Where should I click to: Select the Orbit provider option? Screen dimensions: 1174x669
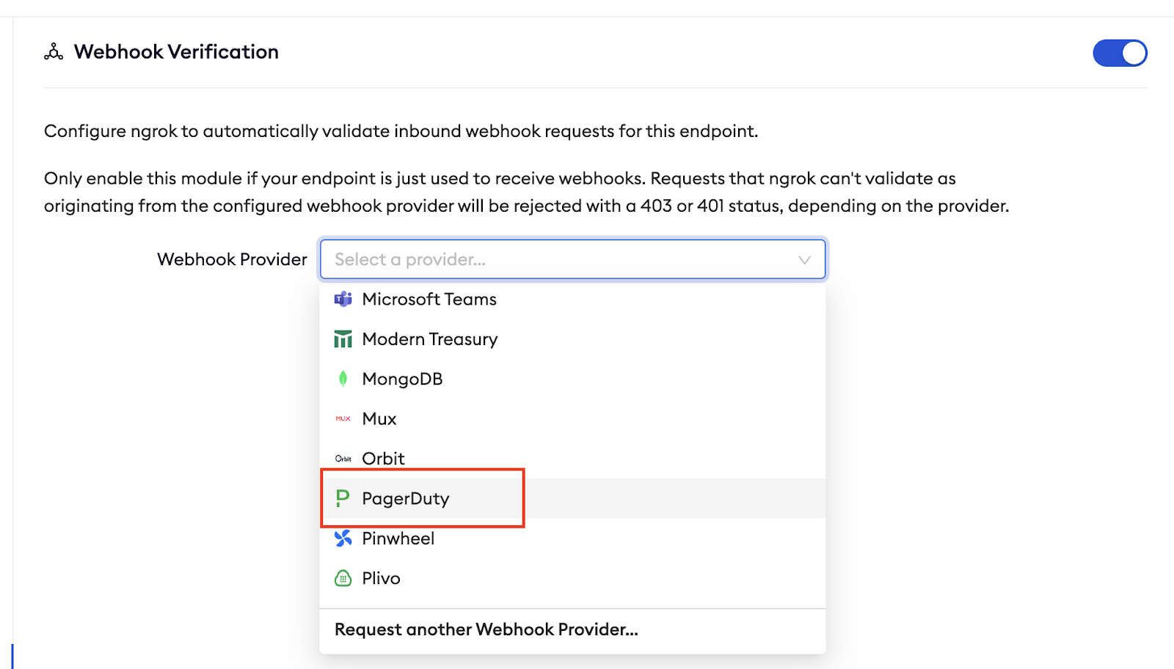coord(383,459)
